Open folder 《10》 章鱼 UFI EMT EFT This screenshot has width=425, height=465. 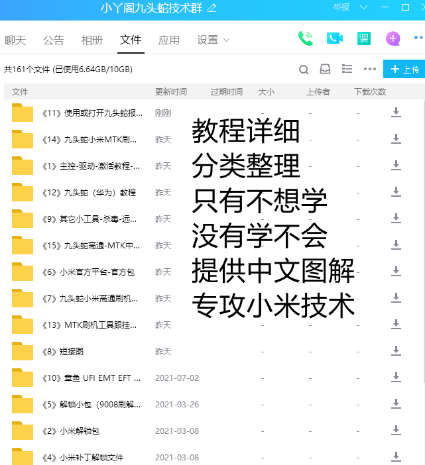[91, 378]
